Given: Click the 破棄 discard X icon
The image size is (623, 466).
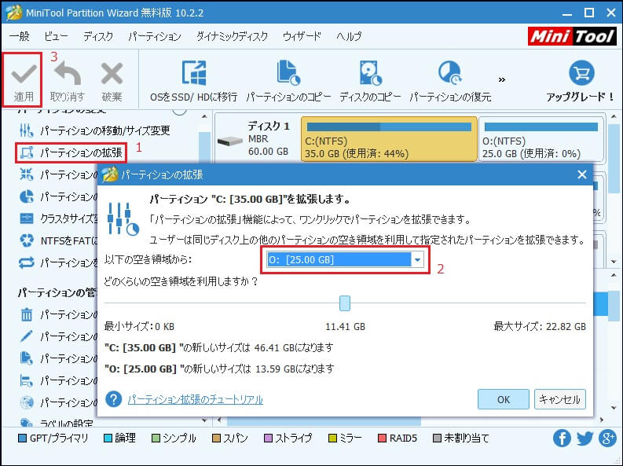Looking at the screenshot, I should click(x=112, y=74).
